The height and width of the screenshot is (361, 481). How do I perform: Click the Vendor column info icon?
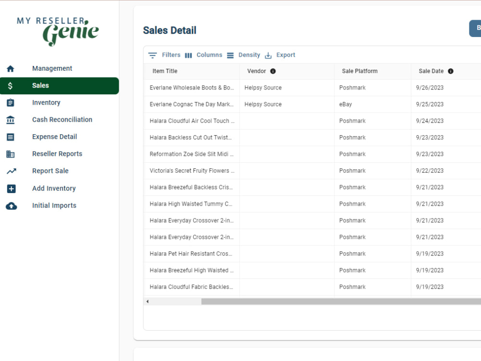coord(273,71)
